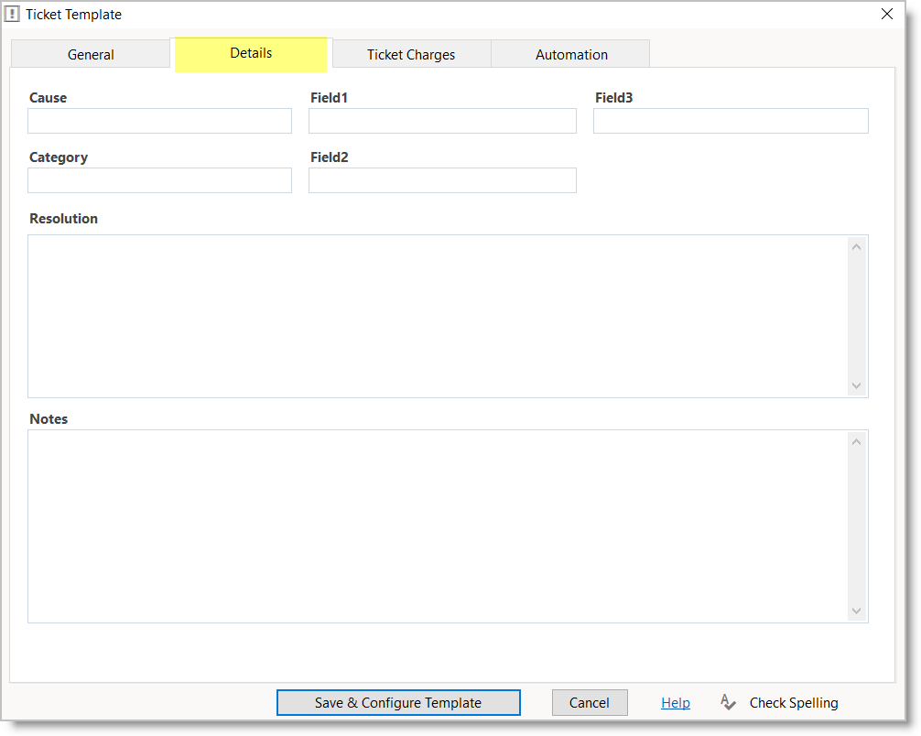
Task: Switch to the General tab
Action: click(x=91, y=54)
